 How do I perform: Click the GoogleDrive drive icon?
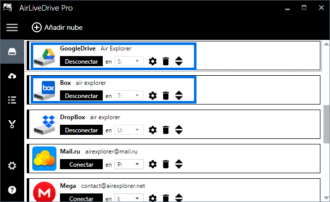tap(44, 57)
